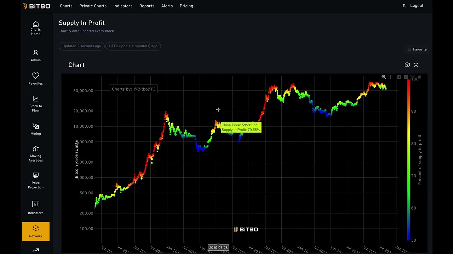Screen dimensions: 453x254
Task: Zoom out using the chart minus icon
Action: point(406,77)
